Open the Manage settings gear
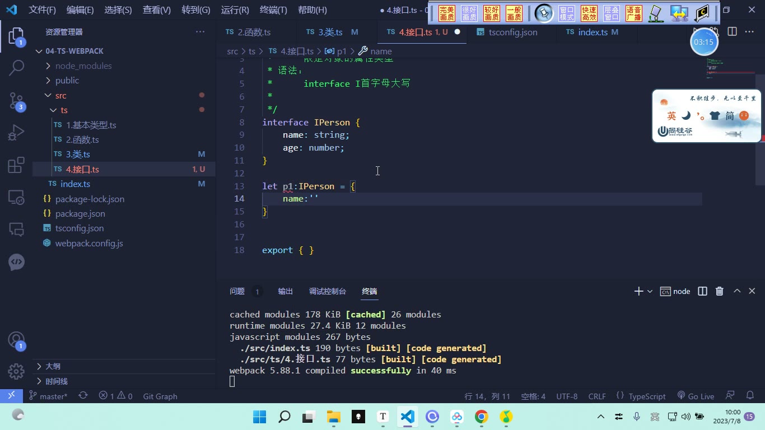Viewport: 765px width, 430px height. point(16,371)
